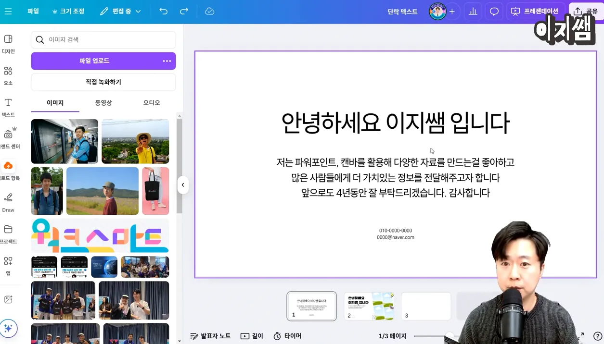Open the 길이 duration option
Screen dimensions: 604x344
point(252,336)
